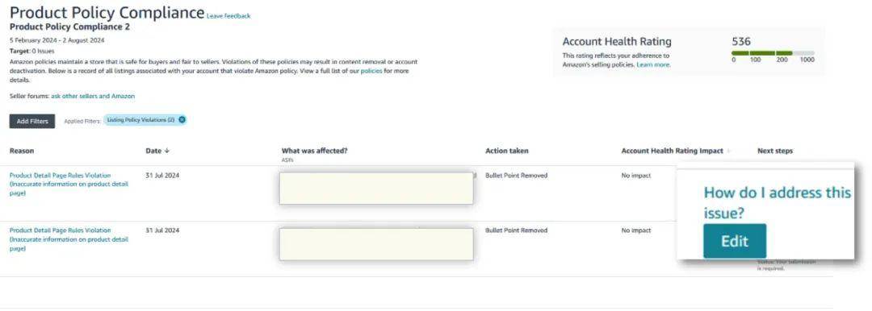
Task: Select the Reason column header
Action: click(x=22, y=151)
